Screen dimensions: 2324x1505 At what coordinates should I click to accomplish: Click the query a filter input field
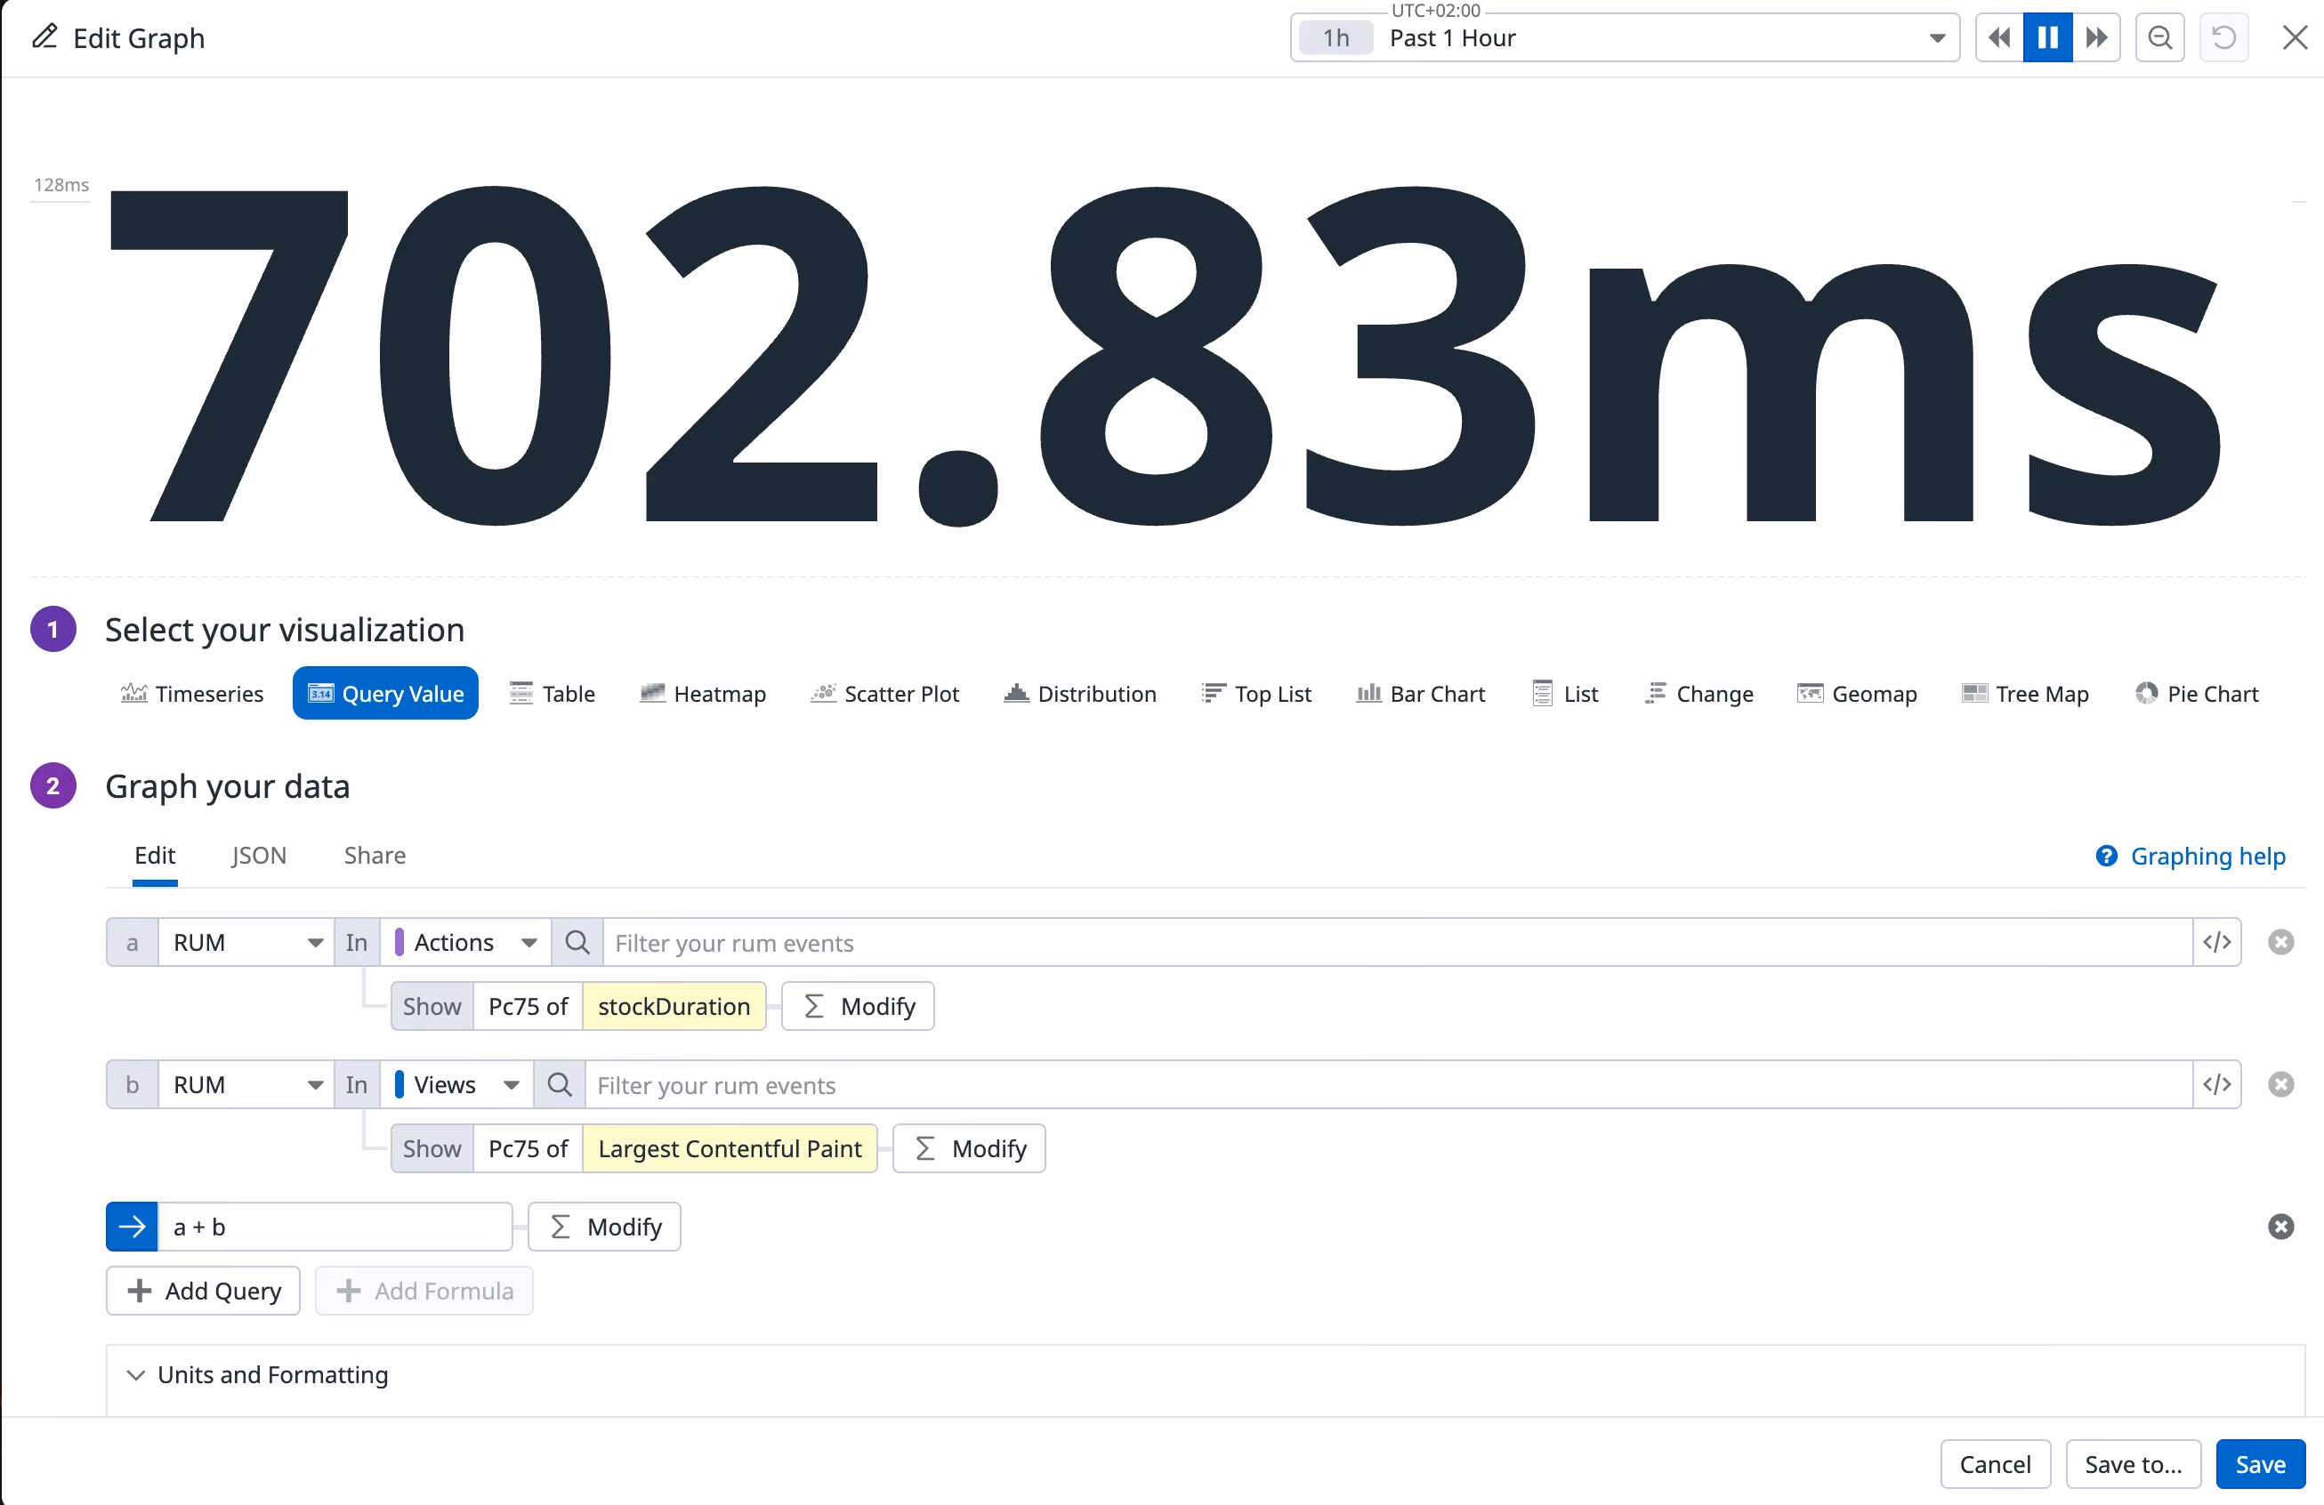point(1397,942)
